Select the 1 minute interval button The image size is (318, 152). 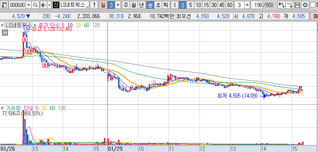pos(174,5)
